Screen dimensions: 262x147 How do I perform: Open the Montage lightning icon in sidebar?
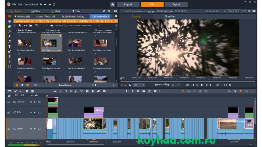click(x=9, y=36)
